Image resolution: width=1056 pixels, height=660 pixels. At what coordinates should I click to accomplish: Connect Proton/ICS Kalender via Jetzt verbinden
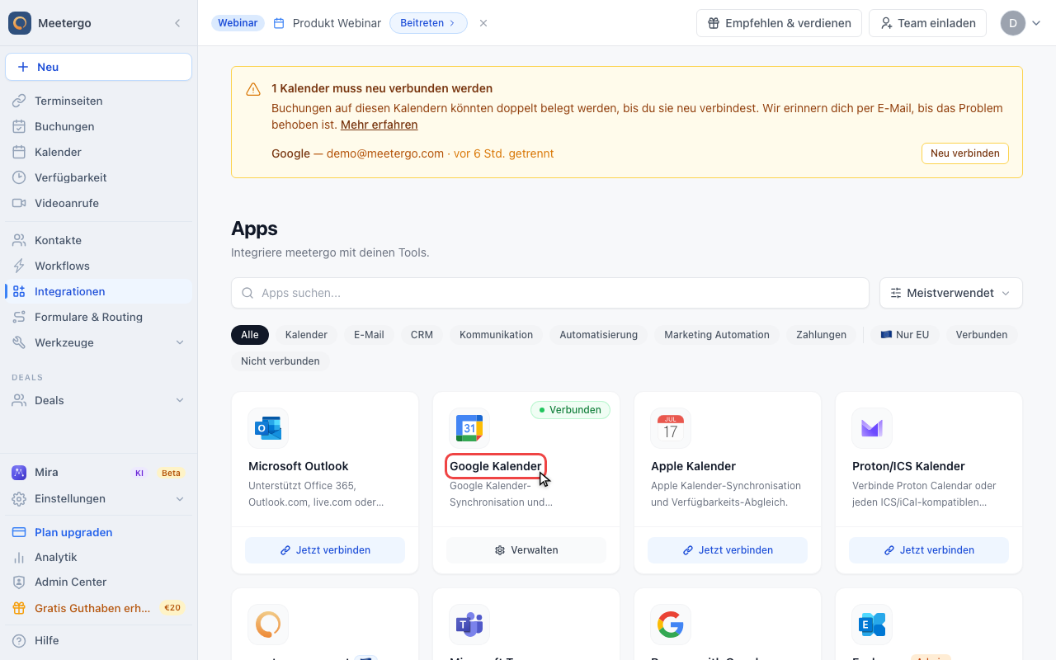pyautogui.click(x=929, y=550)
